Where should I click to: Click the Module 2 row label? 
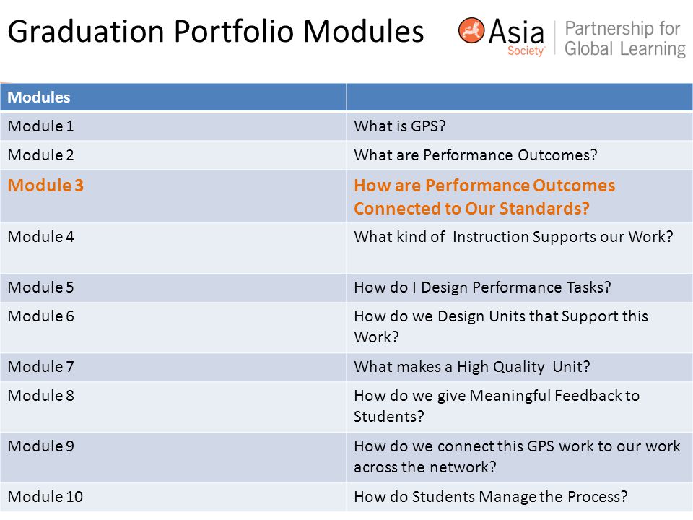(40, 155)
